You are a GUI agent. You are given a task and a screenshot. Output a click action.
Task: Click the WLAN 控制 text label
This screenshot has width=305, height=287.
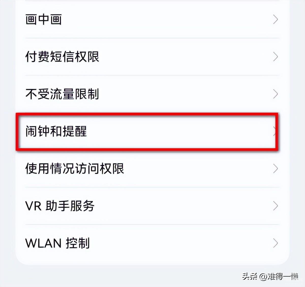tap(57, 243)
